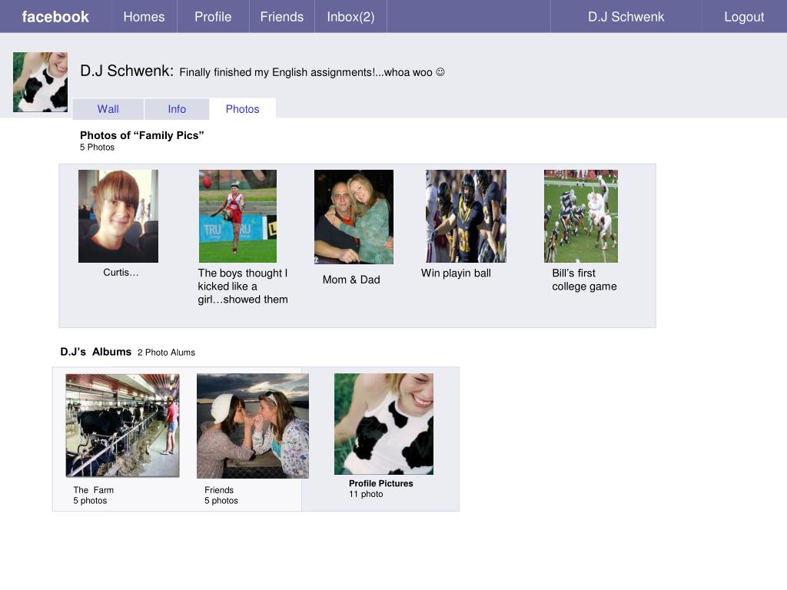Click the 'Bill's first college game' caption

584,280
